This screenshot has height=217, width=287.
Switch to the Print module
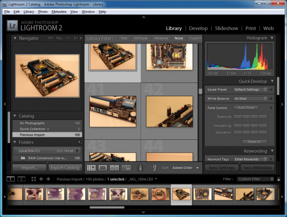[250, 28]
